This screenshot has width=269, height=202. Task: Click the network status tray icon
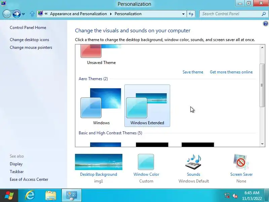point(227,196)
